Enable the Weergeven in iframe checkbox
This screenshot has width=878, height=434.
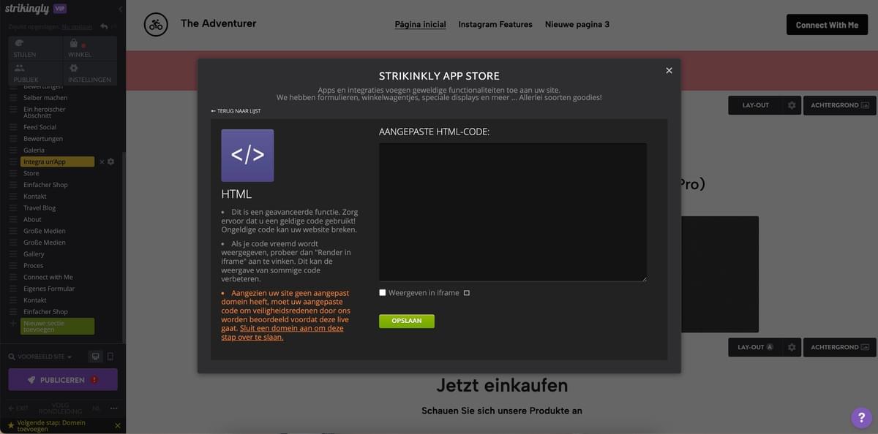383,292
